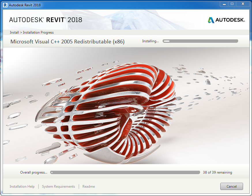Open the System Requirements link
Image resolution: width=252 pixels, height=196 pixels.
tap(59, 187)
